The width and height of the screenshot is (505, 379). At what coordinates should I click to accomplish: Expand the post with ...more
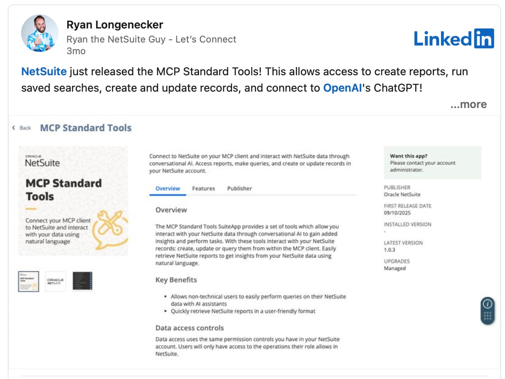point(468,104)
